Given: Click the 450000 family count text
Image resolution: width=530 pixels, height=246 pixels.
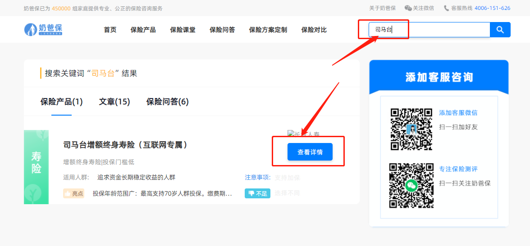Looking at the screenshot, I should point(61,9).
